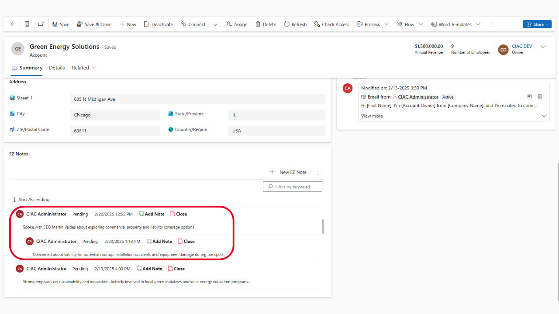Expand the Related tab dropdown
Viewport: 559px width, 314px height.
click(x=84, y=68)
